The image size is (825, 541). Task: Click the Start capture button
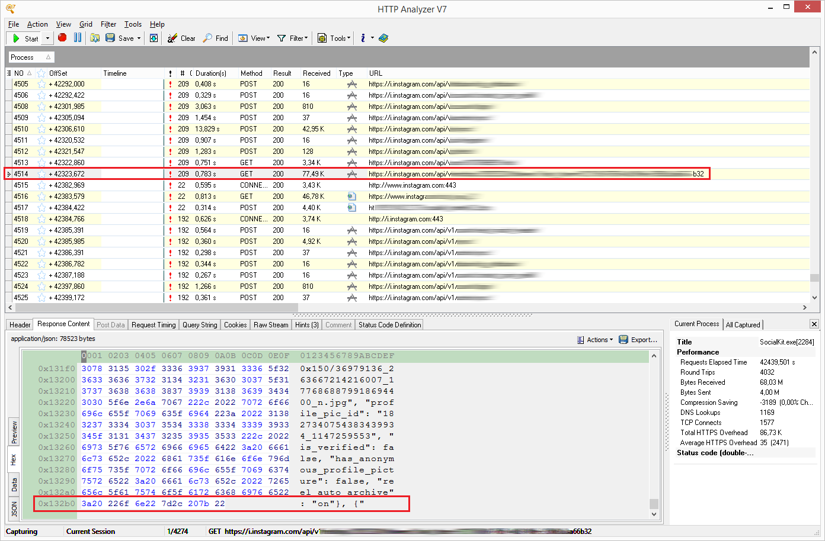[25, 38]
